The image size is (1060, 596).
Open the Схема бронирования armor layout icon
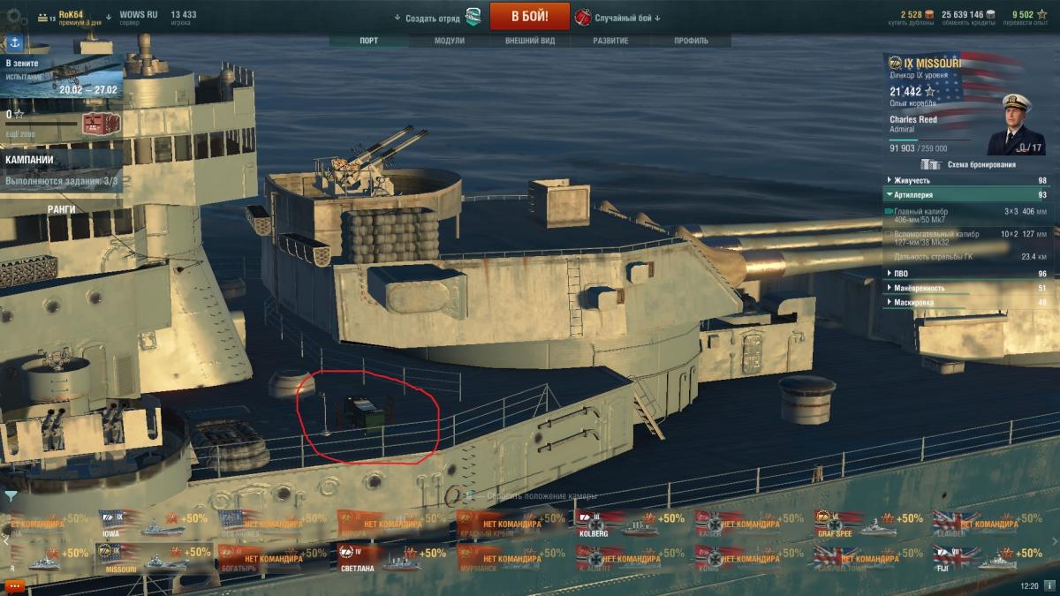coord(929,164)
